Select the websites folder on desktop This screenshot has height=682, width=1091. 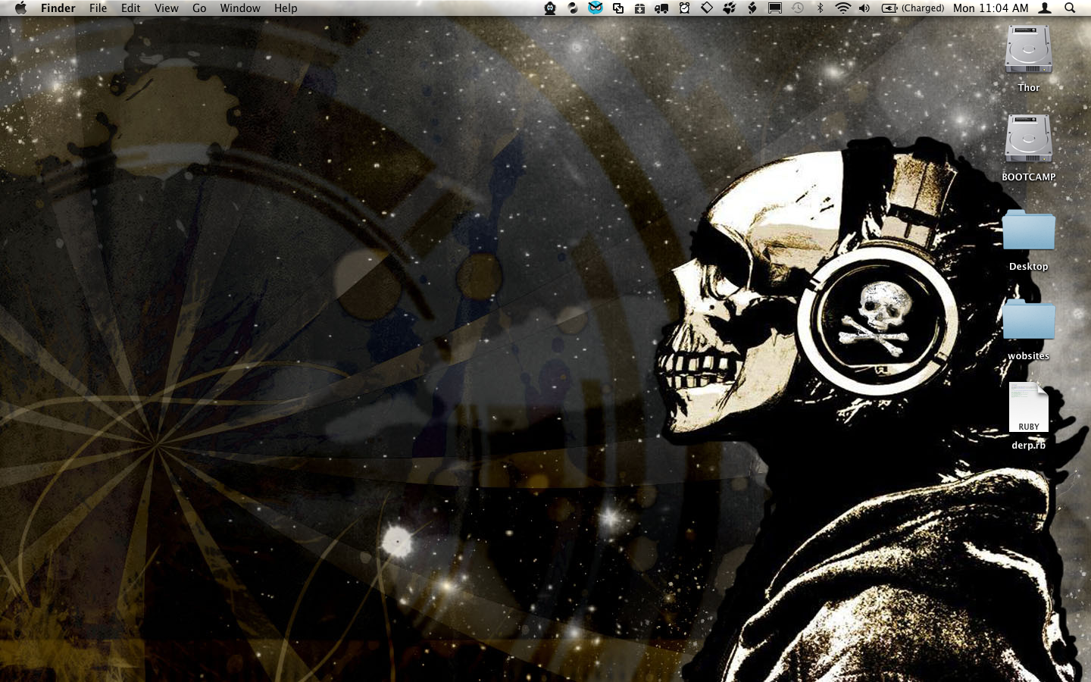pos(1028,321)
